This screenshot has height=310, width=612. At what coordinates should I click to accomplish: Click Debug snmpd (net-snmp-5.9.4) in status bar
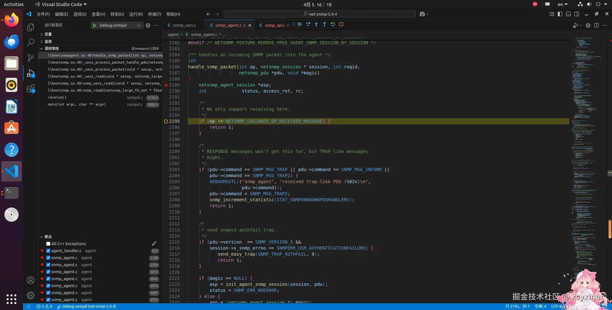click(86, 307)
